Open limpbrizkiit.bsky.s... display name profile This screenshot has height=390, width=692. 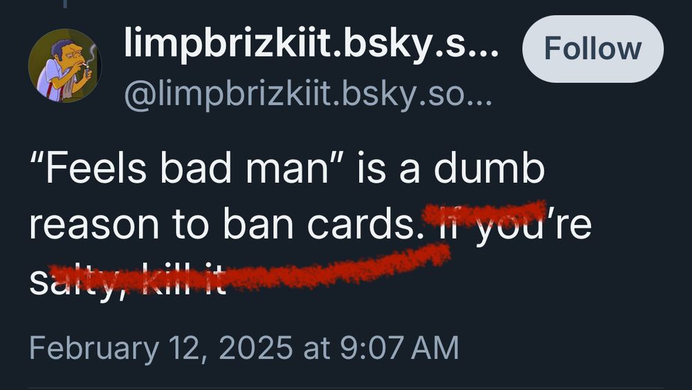(x=311, y=43)
